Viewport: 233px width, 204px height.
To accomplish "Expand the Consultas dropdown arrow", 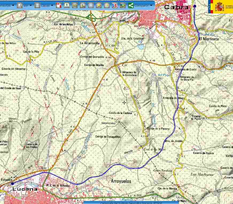I will coord(13,5).
